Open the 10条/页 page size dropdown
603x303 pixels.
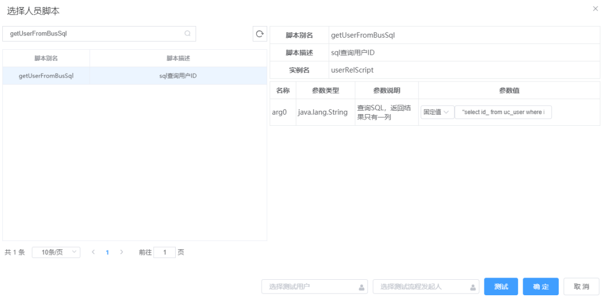pyautogui.click(x=56, y=252)
